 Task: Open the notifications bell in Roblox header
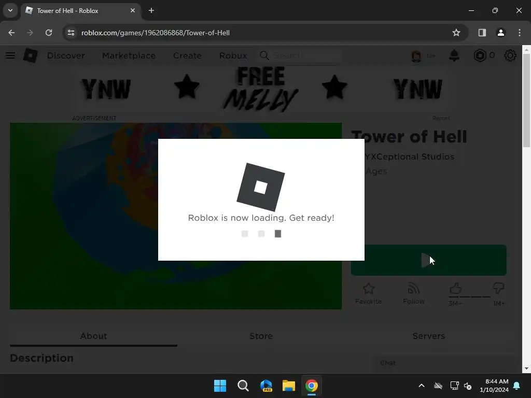pos(454,55)
